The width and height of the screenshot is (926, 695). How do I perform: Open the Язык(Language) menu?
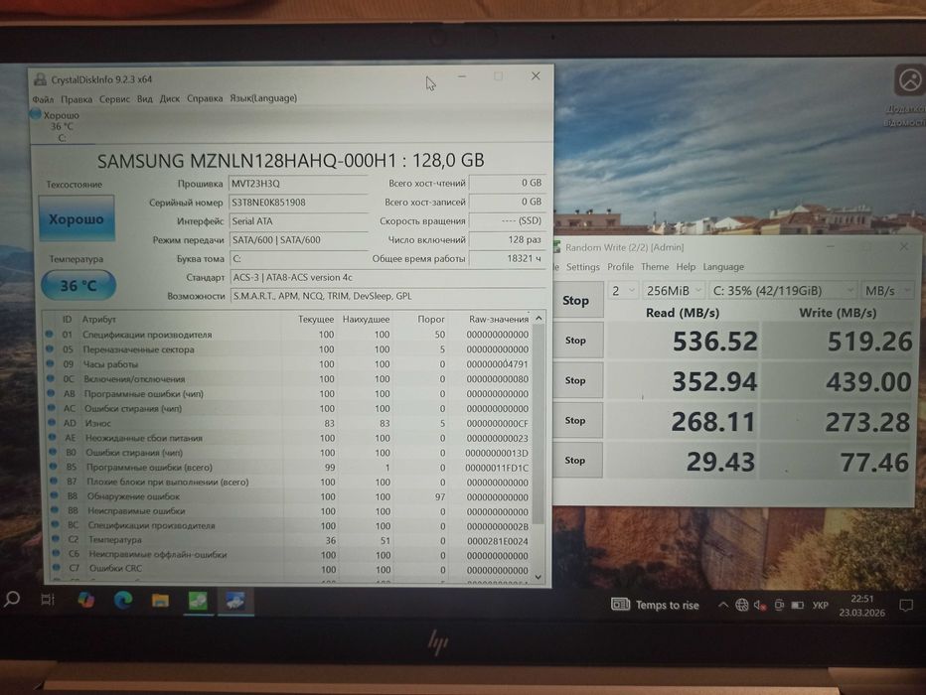(263, 98)
